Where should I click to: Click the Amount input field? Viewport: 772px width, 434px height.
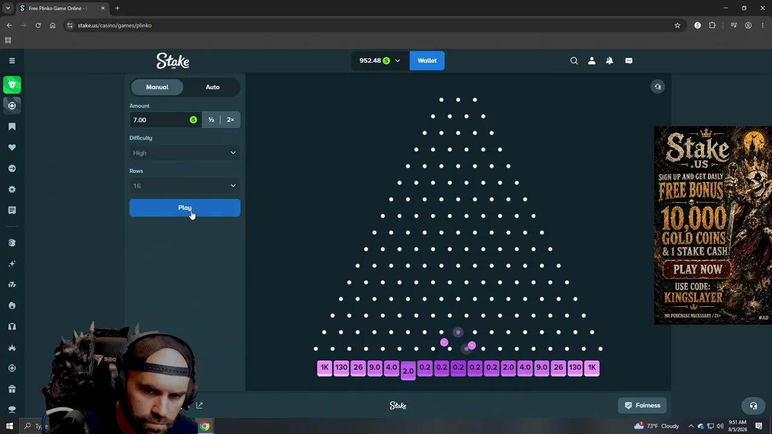tap(165, 120)
